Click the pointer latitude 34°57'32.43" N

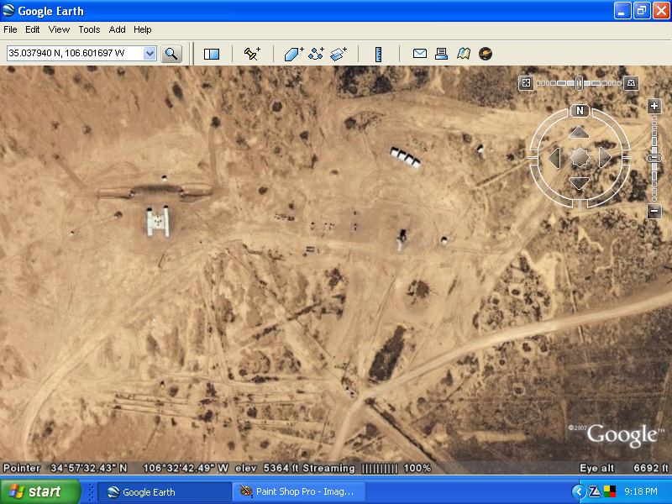(x=89, y=468)
